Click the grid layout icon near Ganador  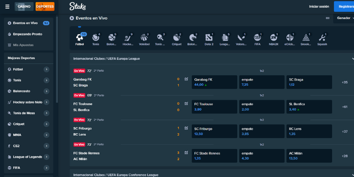[x=327, y=18]
